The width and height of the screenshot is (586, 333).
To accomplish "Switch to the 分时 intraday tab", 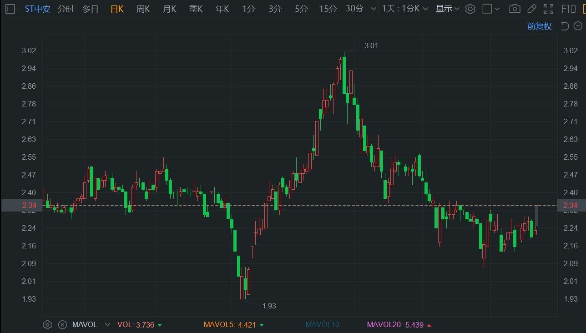I will [66, 9].
